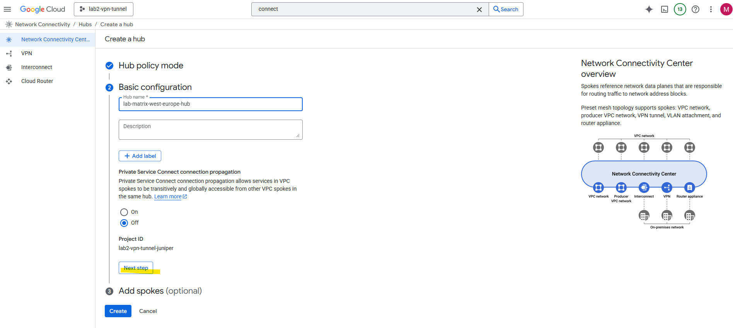Click the Interconnect icon in the diagram

pos(644,188)
